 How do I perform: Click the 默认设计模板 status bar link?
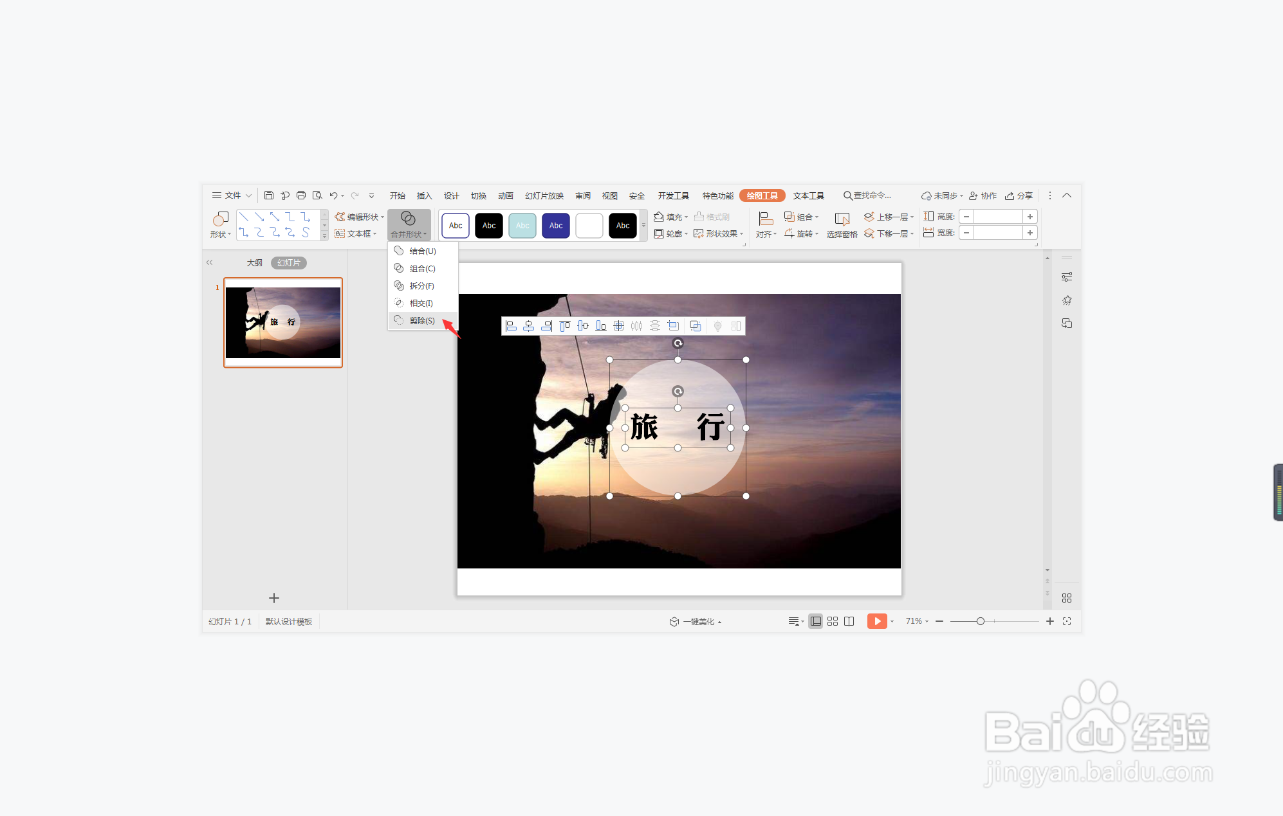(288, 621)
